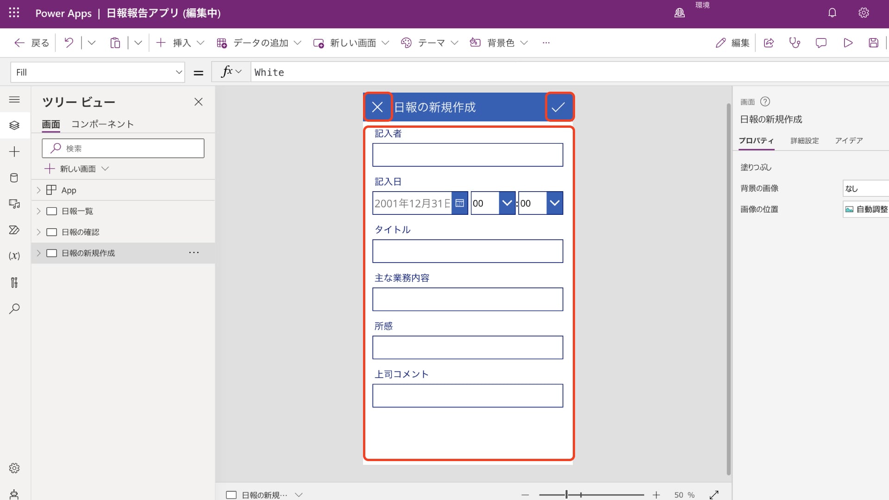This screenshot has width=889, height=500.
Task: Open the Data sources icon
Action: pyautogui.click(x=14, y=178)
